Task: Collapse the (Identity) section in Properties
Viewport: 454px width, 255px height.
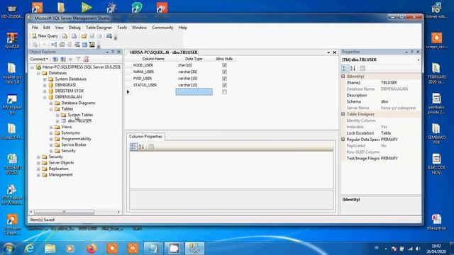Action: tap(343, 76)
